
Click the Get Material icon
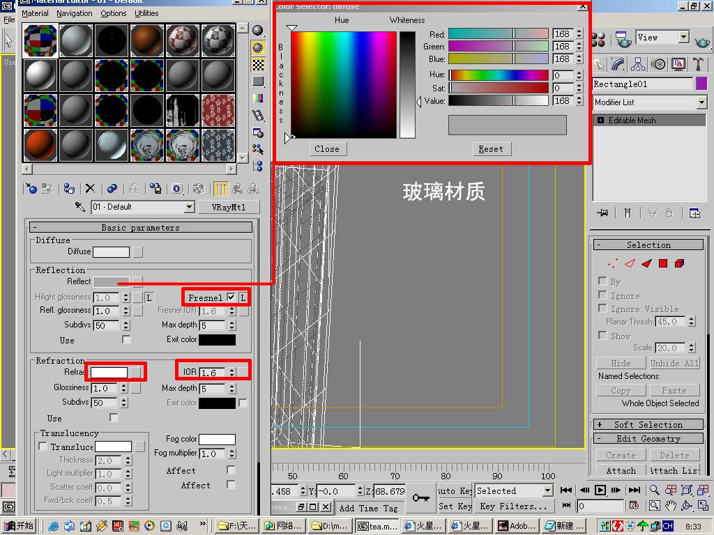coord(31,188)
